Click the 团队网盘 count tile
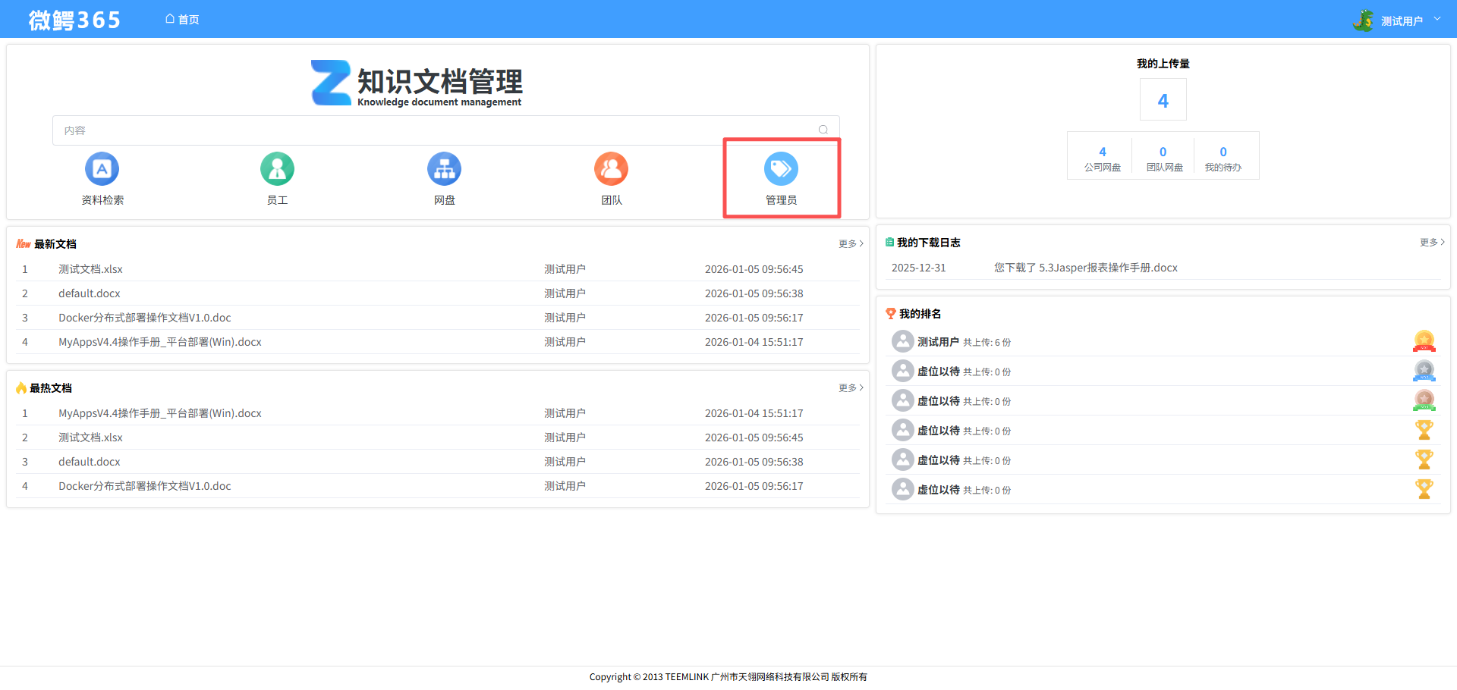The image size is (1457, 690). coord(1164,158)
